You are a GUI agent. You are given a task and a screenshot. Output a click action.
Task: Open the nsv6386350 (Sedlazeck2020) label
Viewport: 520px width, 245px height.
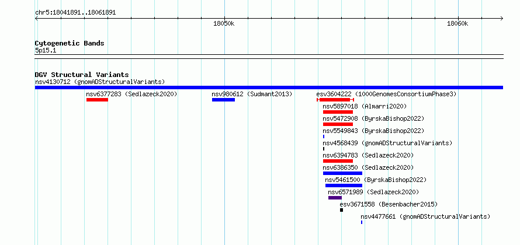[x=368, y=167]
